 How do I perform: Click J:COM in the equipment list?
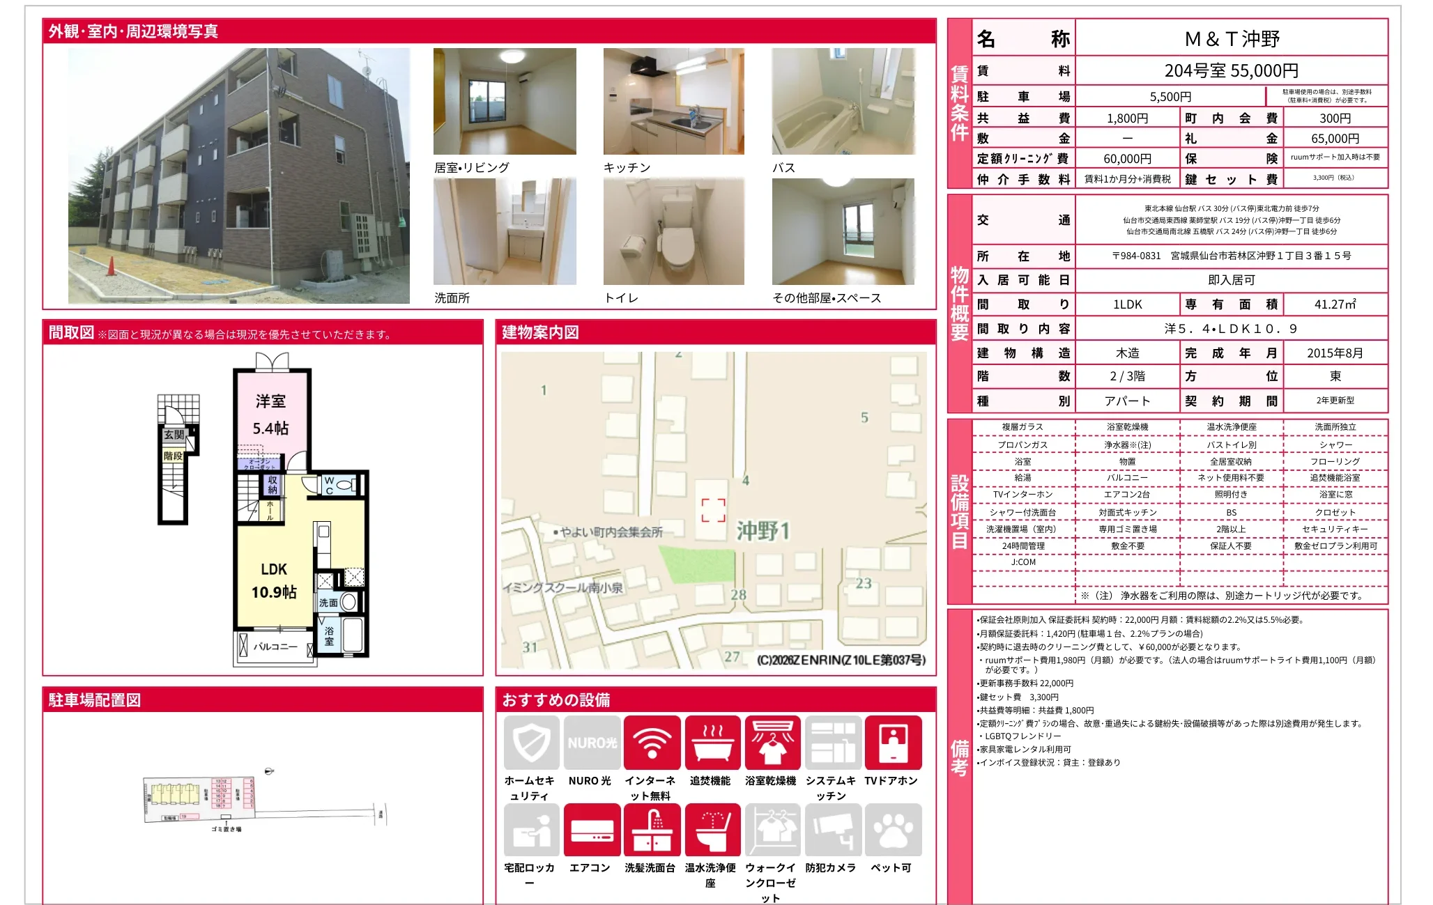pos(1022,562)
